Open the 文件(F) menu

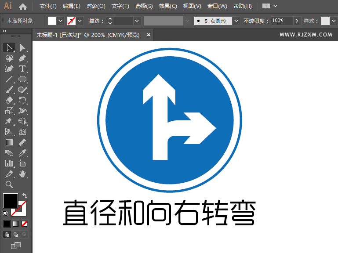click(48, 6)
